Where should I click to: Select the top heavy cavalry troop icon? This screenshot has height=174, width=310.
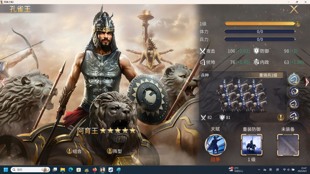coord(294,79)
